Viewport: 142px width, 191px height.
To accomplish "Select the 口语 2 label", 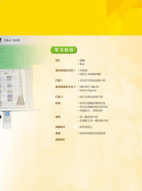I will pyautogui.click(x=59, y=97).
